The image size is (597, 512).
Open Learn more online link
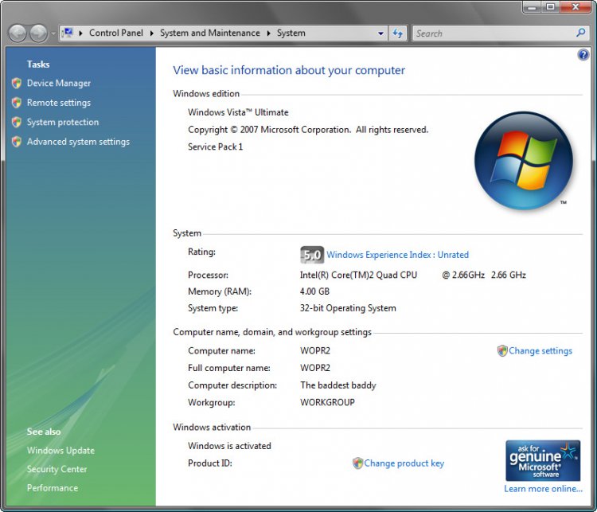pos(544,489)
